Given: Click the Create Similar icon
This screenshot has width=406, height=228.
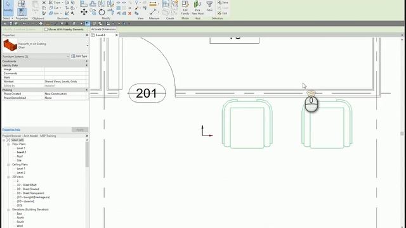Looking at the screenshot, I should (x=166, y=4).
